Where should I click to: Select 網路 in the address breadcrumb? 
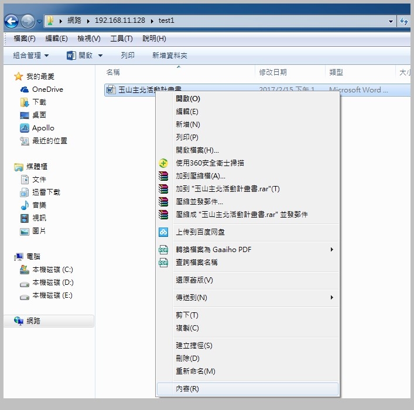point(74,20)
